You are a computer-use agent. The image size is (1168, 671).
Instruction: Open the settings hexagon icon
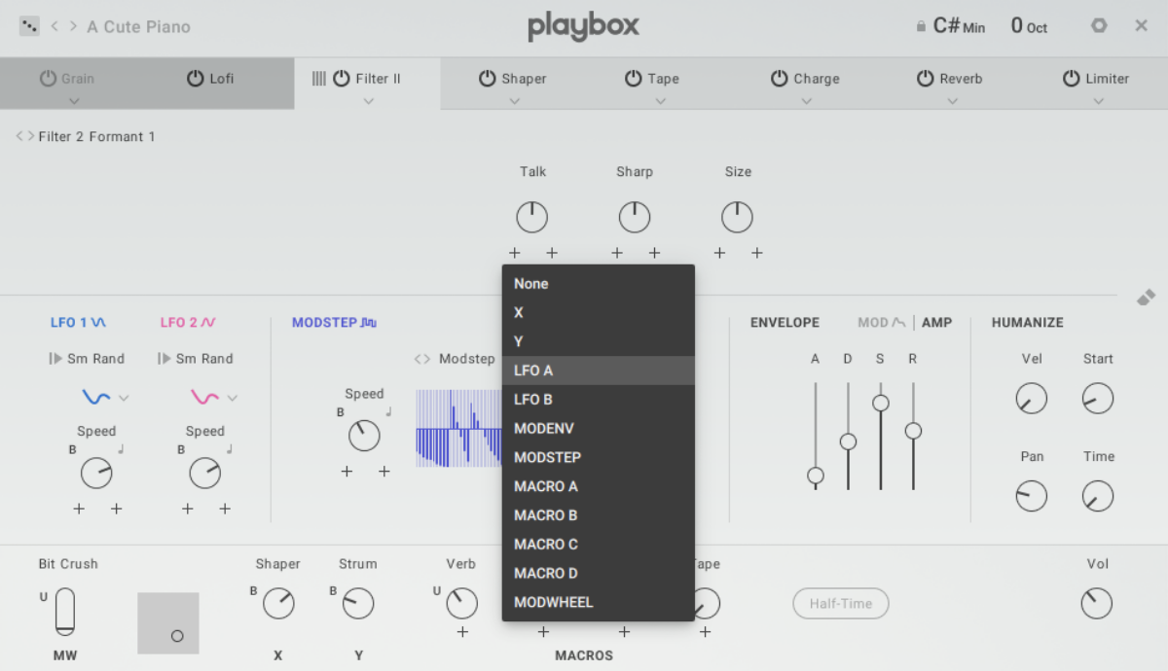tap(1099, 26)
